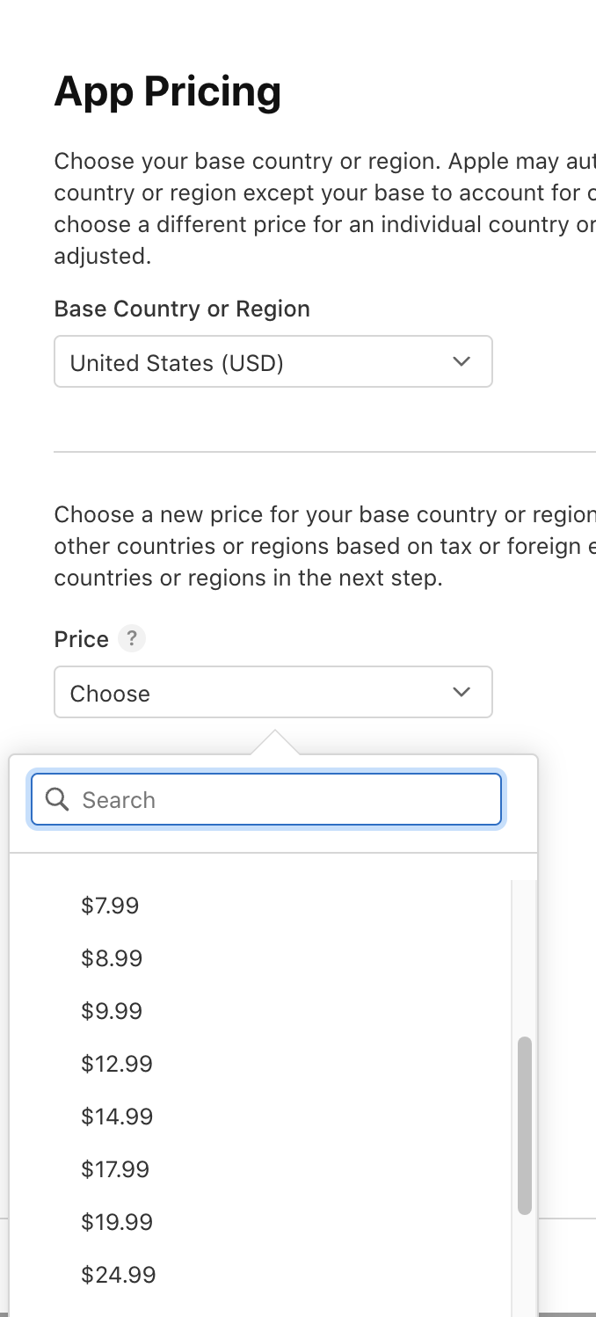This screenshot has width=596, height=1317.
Task: Click the 'App Pricing' heading
Action: click(168, 91)
